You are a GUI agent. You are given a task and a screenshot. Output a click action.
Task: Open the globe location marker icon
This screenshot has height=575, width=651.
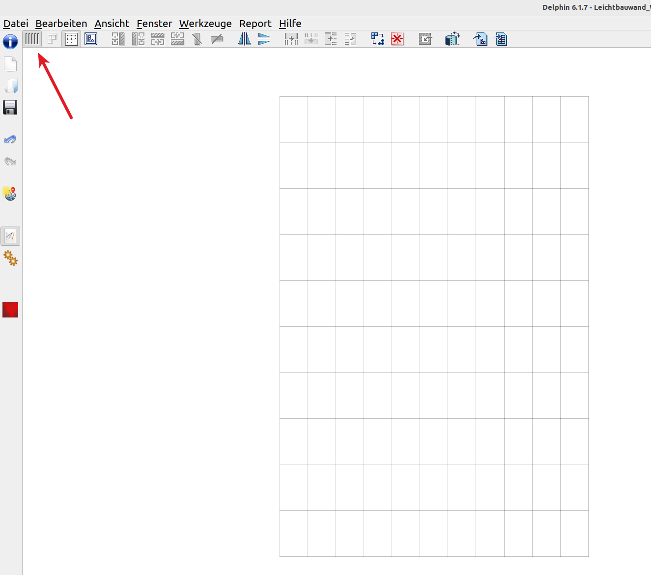tap(10, 194)
